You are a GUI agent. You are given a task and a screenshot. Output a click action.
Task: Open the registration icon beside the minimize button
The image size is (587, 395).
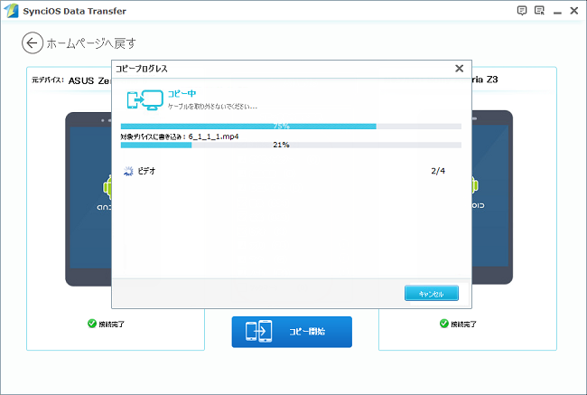coord(539,11)
